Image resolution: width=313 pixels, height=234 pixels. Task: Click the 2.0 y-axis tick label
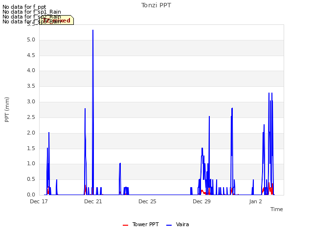click(31, 133)
